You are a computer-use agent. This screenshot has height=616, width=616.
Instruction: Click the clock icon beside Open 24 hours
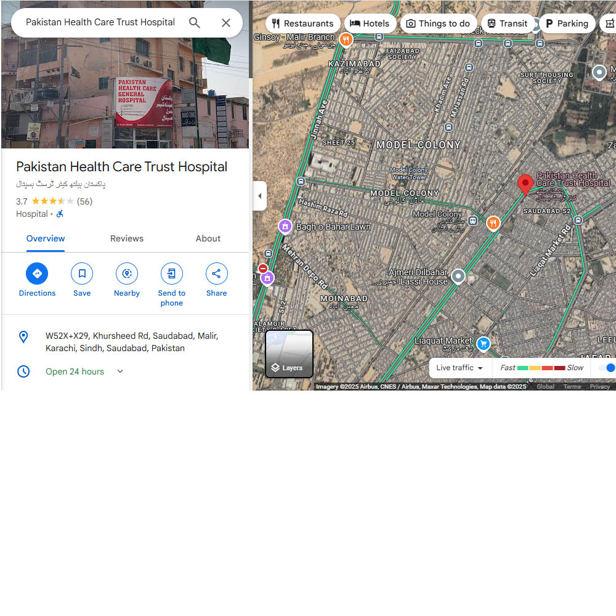click(x=23, y=371)
